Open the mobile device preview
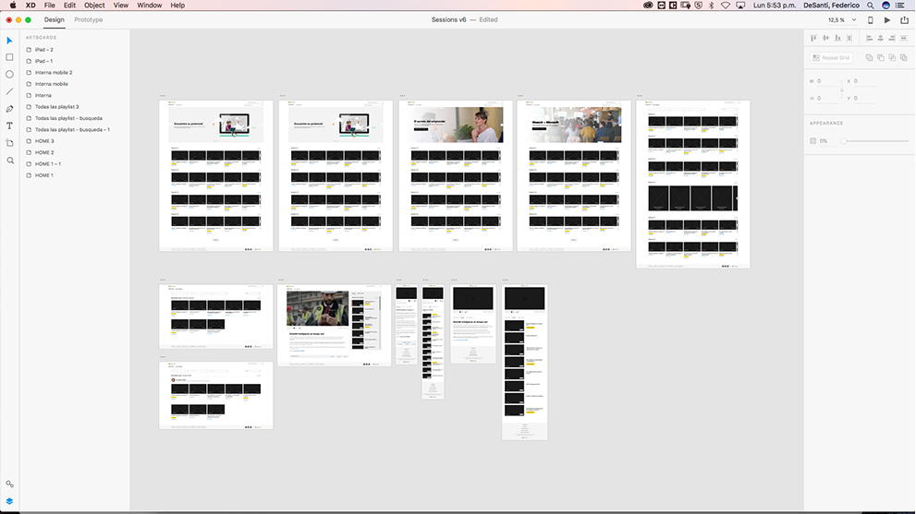Screen dimensions: 916x514 click(x=870, y=19)
